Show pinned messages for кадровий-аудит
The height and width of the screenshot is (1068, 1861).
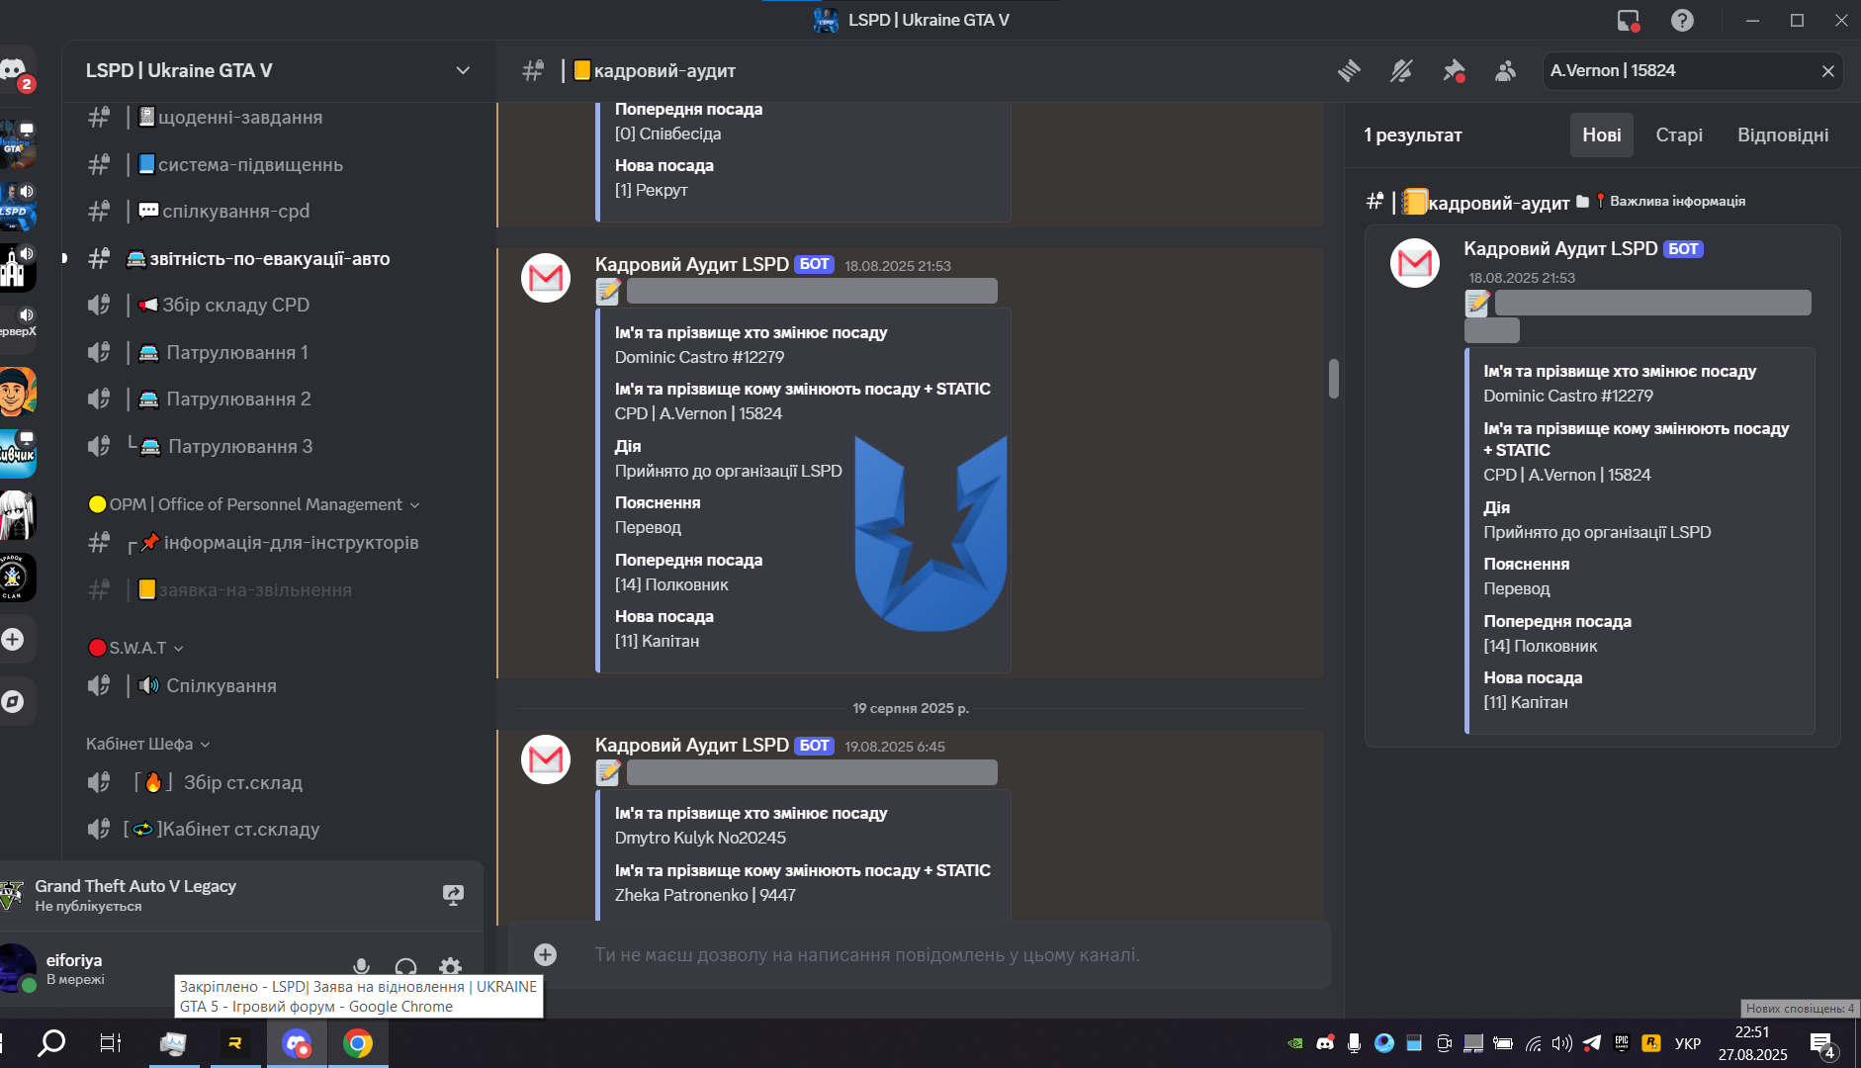click(x=1454, y=71)
